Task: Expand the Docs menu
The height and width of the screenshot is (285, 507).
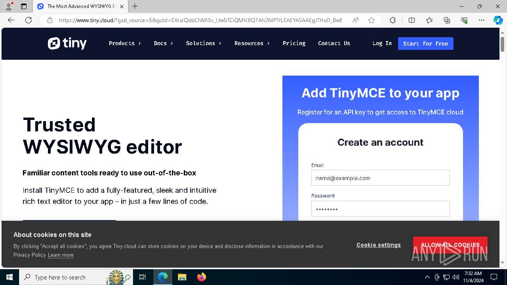Action: coord(163,44)
